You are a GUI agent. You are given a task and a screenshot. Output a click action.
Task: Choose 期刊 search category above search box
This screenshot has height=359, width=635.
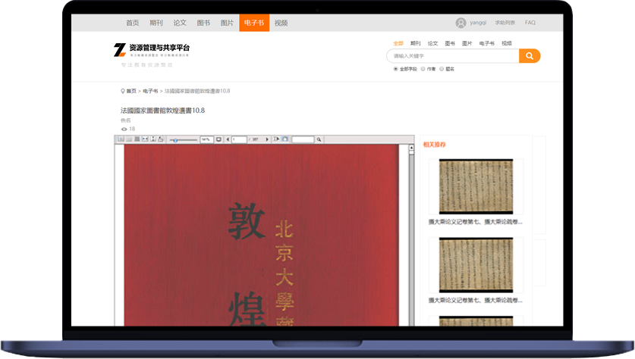416,43
